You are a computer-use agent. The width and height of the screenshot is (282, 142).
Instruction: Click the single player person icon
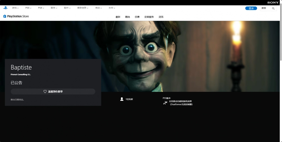122,99
